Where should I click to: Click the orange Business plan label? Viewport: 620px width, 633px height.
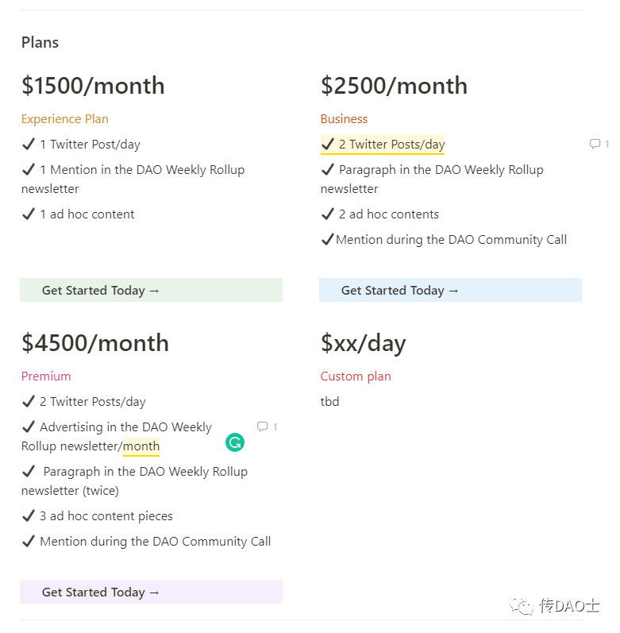[x=344, y=119]
